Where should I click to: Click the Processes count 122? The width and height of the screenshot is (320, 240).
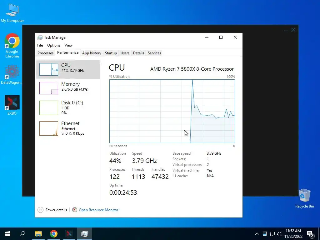114,177
